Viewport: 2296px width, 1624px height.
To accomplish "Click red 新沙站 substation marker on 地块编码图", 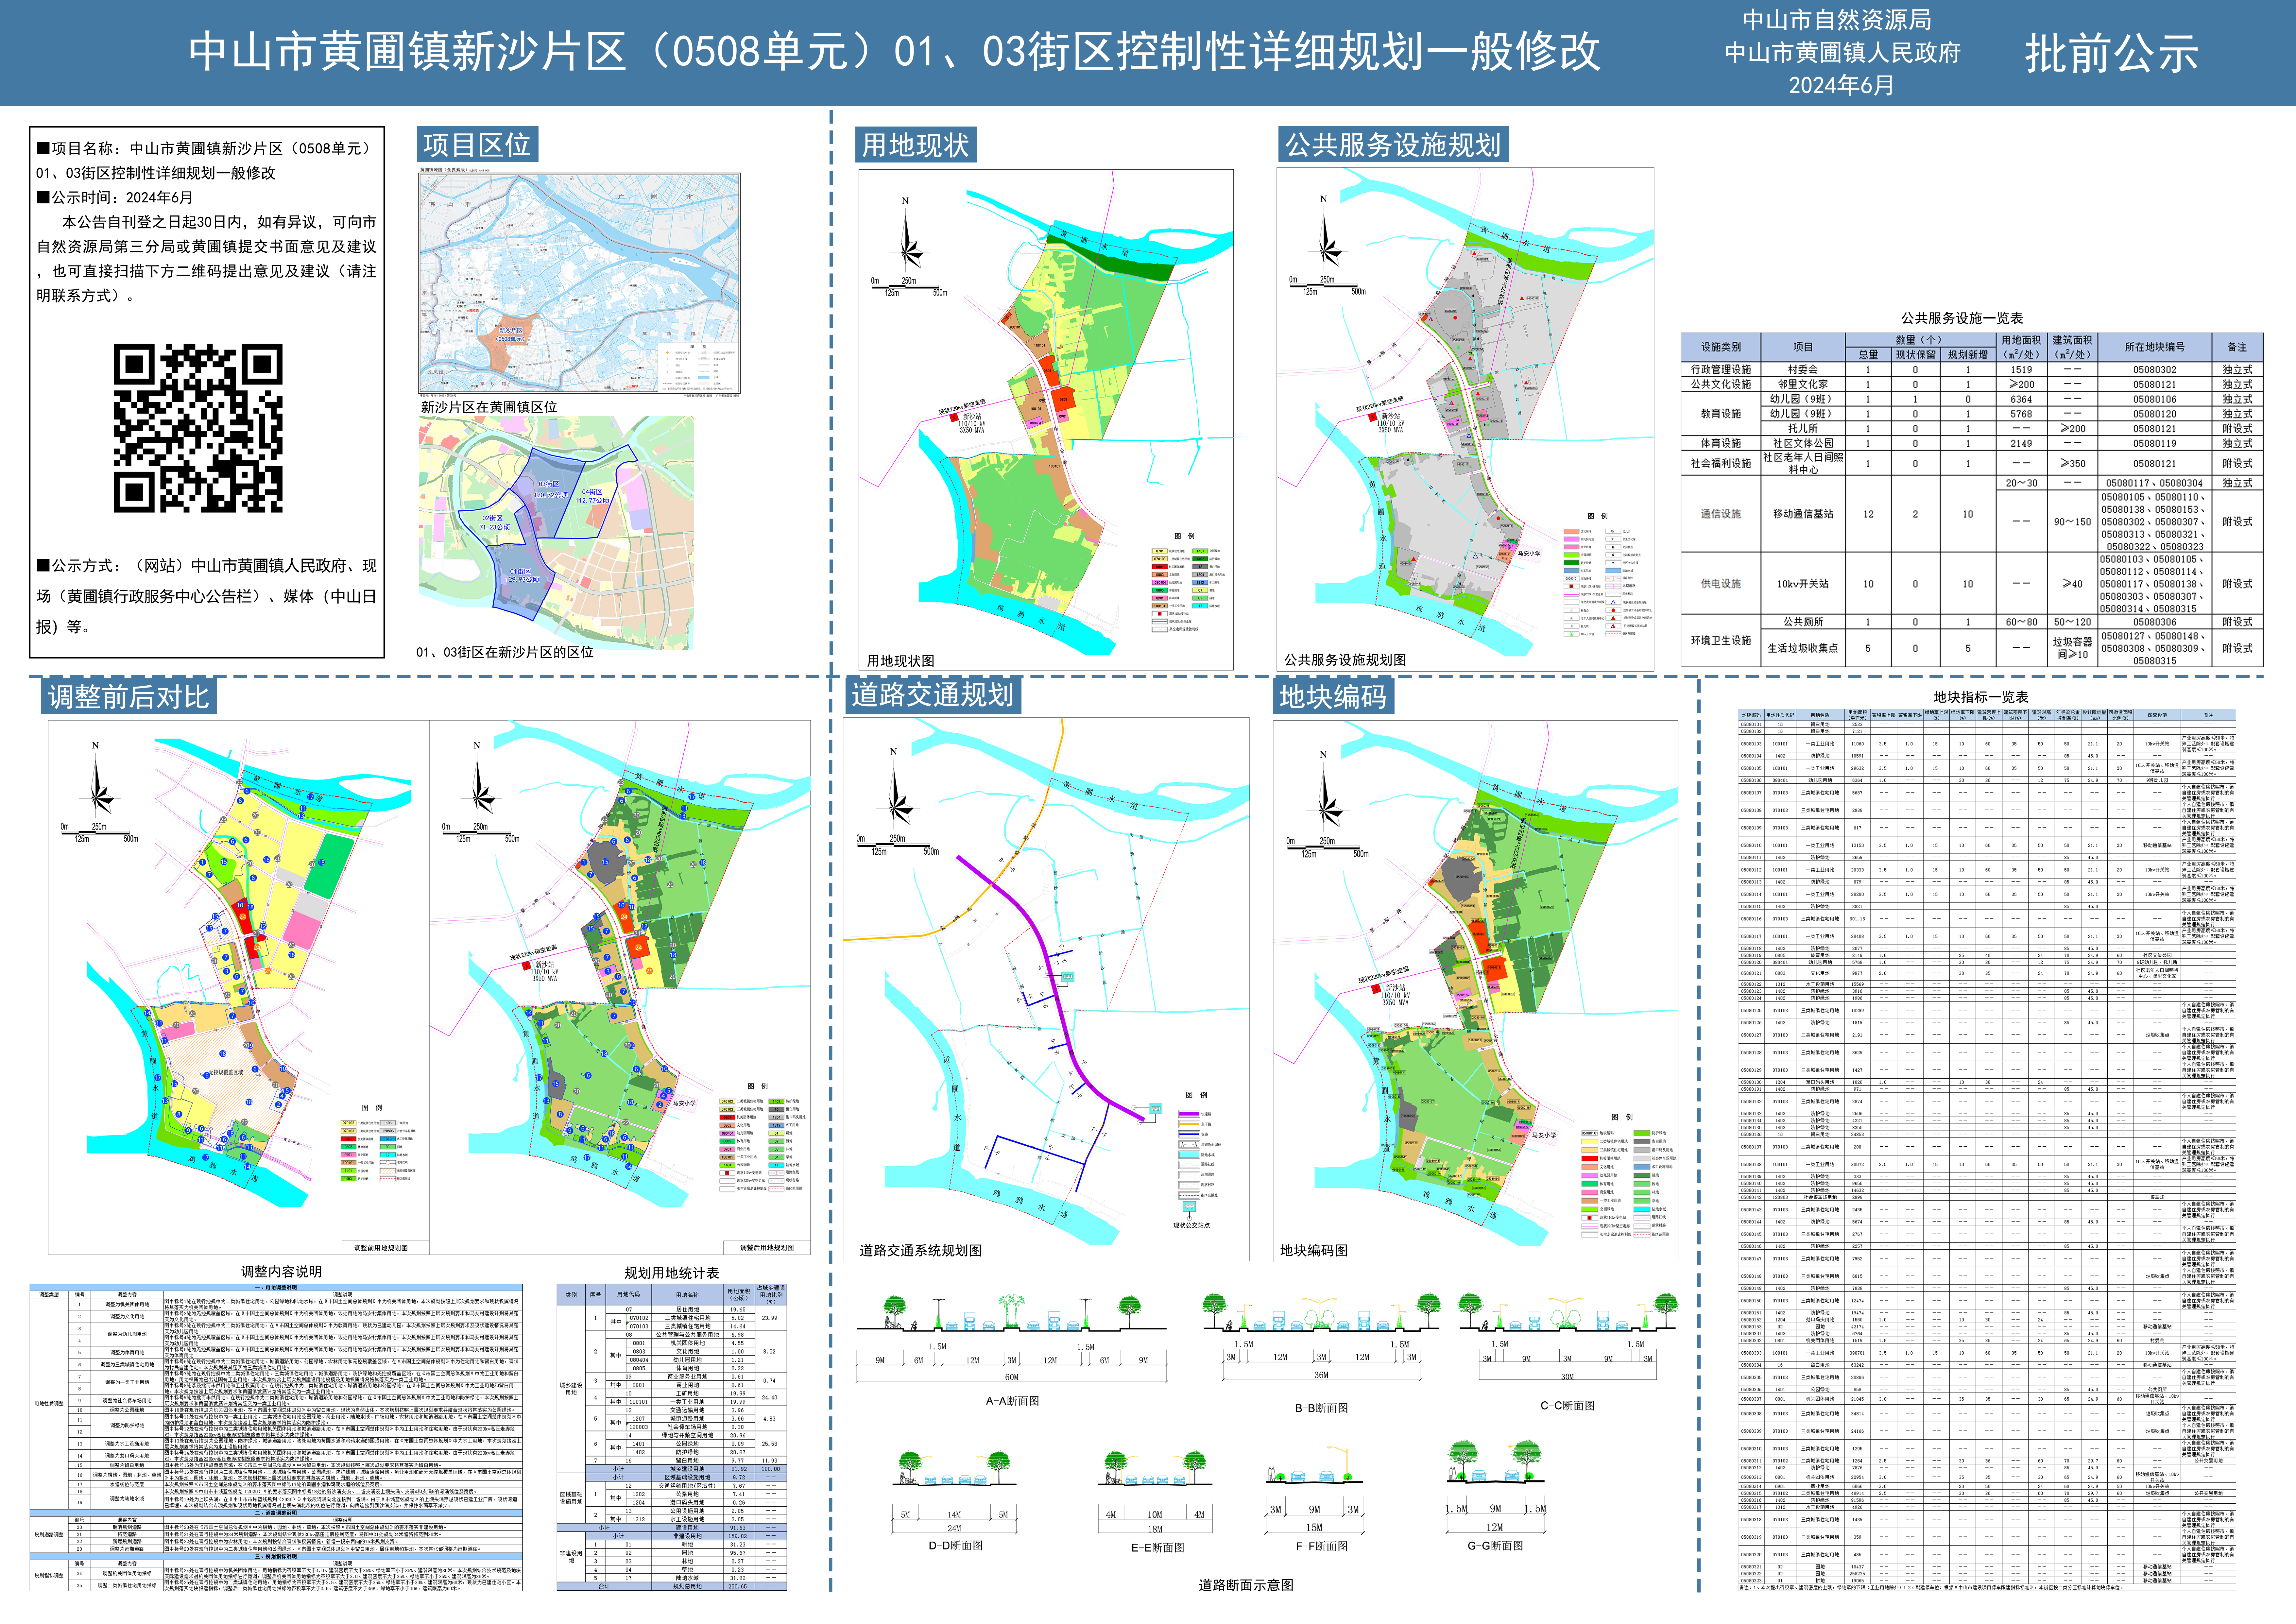I will [x=1376, y=989].
